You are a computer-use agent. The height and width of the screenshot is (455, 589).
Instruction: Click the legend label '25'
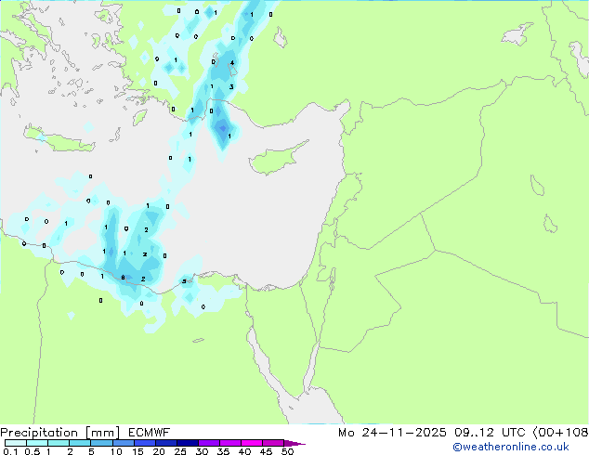point(180,451)
